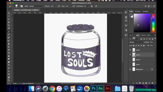Select Layer 3 in the Layers panel
163x92 pixels.
pyautogui.click(x=142, y=60)
